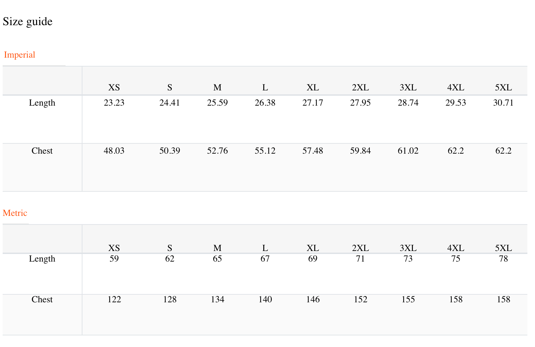This screenshot has height=347, width=535.
Task: Click the 30.71 length value
Action: click(x=503, y=103)
